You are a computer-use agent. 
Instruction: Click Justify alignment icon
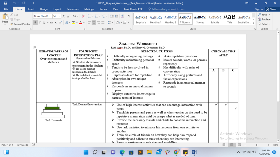click(103, 23)
